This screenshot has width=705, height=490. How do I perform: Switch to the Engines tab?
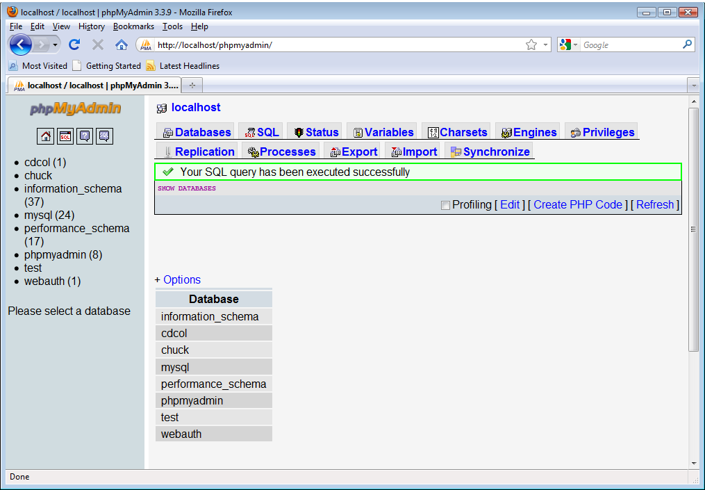pyautogui.click(x=529, y=132)
